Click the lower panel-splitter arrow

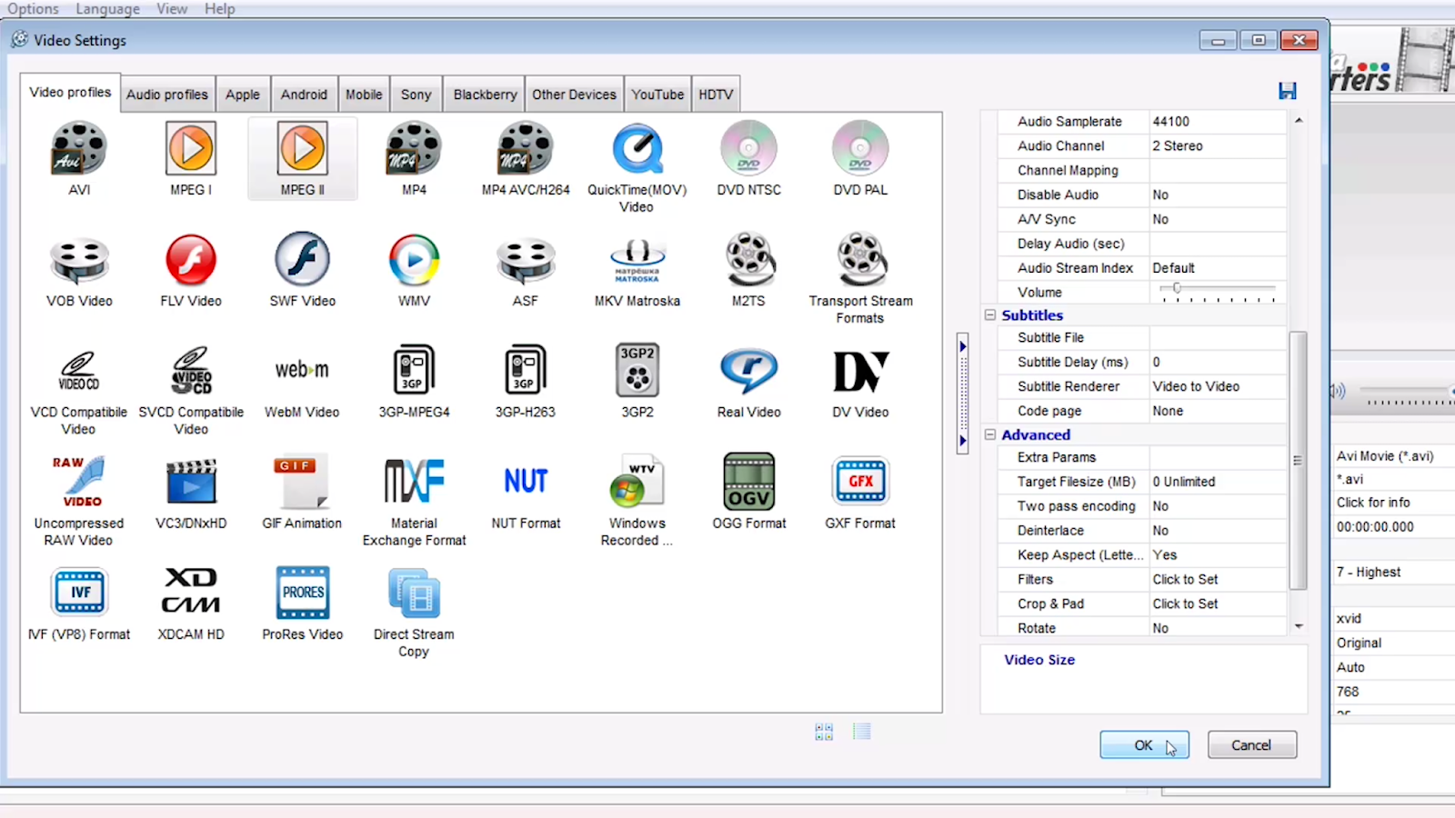click(962, 442)
